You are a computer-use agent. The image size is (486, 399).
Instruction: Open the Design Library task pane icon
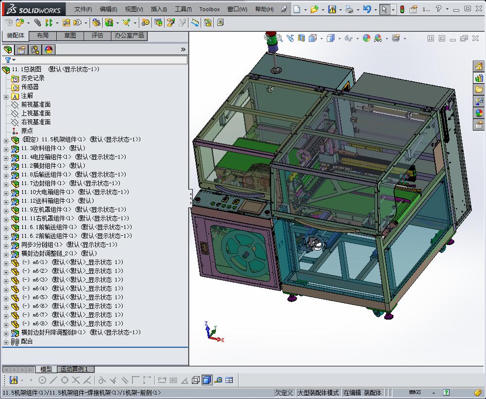(x=479, y=78)
